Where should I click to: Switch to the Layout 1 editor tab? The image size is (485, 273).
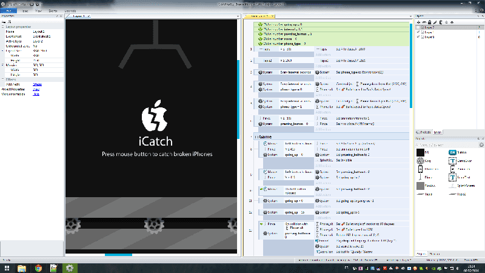78,16
